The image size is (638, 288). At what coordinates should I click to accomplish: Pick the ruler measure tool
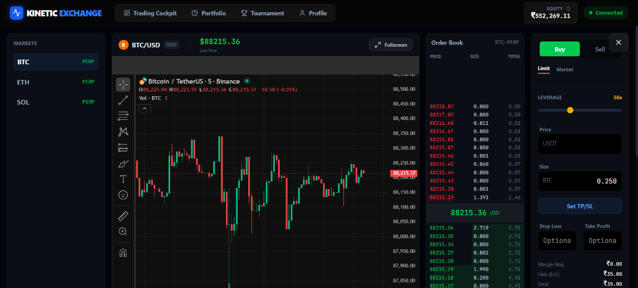point(123,216)
